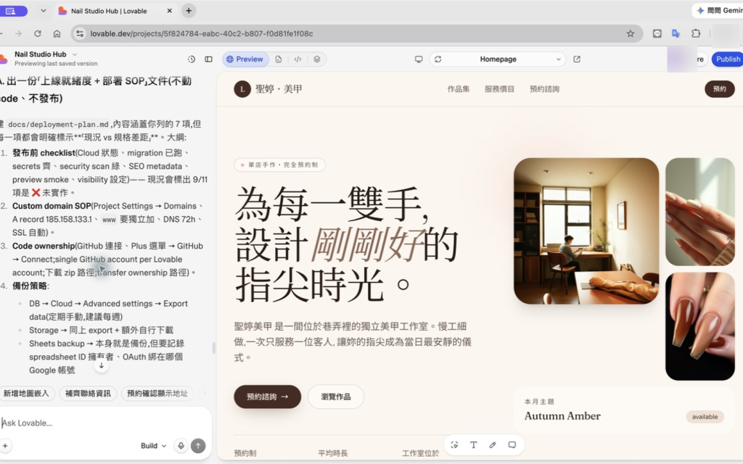Screen dimensions: 743x464
Task: Select the text edit T tool
Action: click(x=473, y=445)
